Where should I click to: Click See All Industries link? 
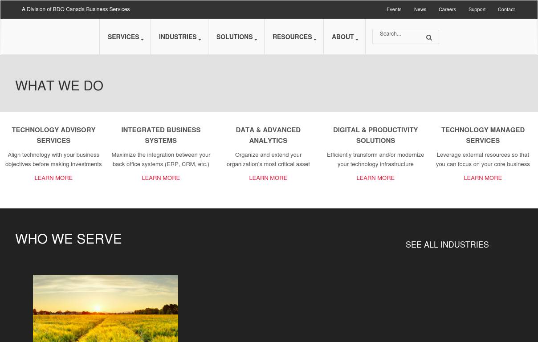coord(447,245)
